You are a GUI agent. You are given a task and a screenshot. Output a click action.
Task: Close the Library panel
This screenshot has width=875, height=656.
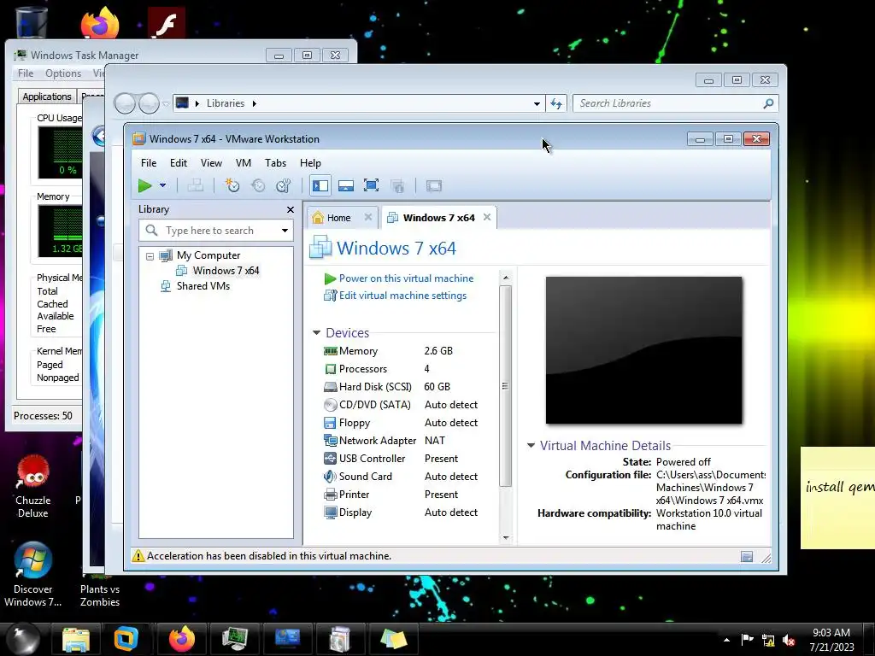pos(291,210)
